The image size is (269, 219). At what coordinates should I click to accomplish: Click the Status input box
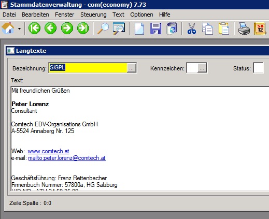(x=258, y=68)
